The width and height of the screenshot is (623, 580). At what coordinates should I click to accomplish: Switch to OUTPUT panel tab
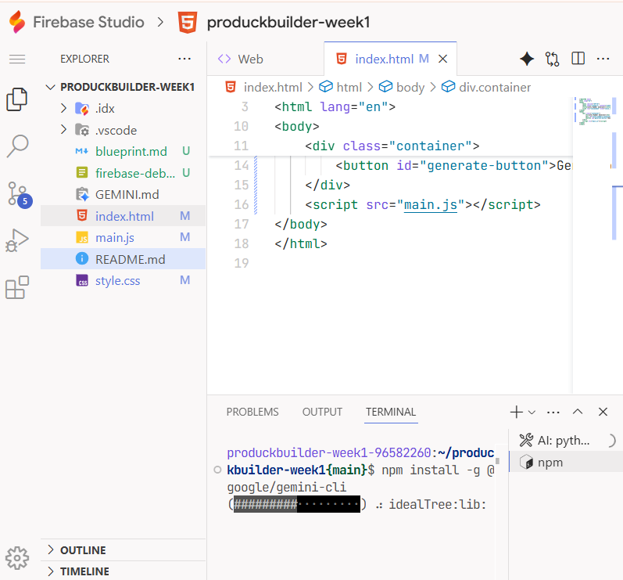click(322, 412)
